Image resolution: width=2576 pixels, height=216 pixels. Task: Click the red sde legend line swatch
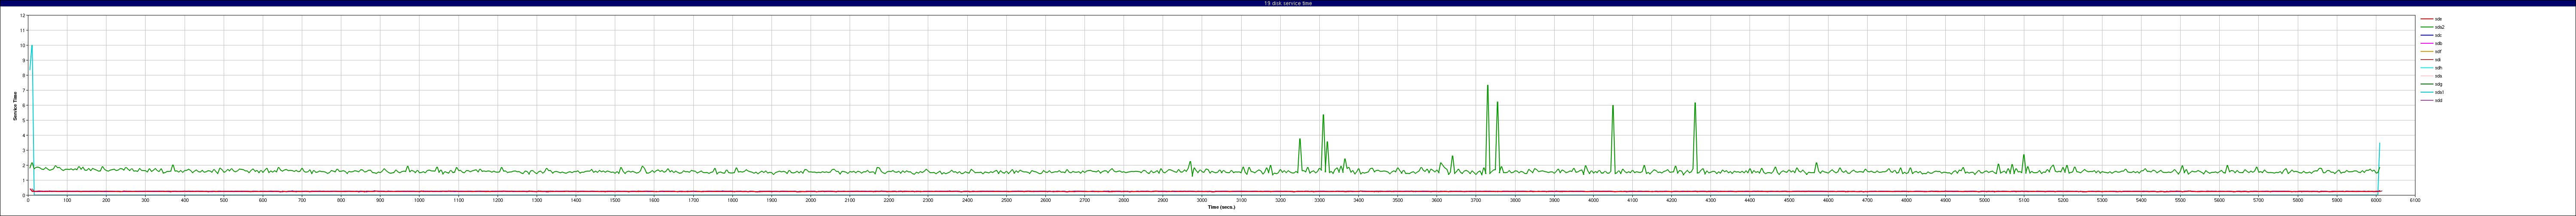coord(2426,19)
